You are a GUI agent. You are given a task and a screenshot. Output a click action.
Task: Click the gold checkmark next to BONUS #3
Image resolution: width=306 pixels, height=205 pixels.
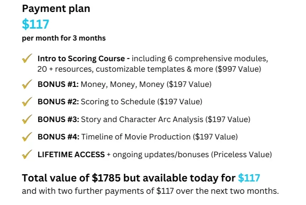[27, 119]
